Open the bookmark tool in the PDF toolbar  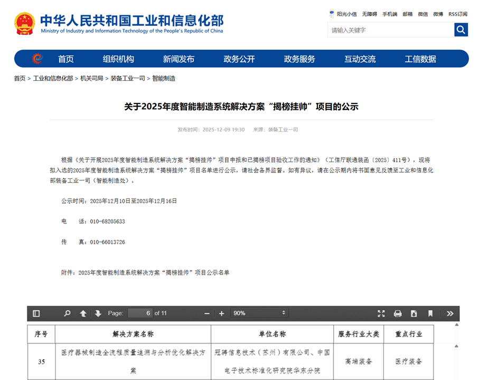(430, 313)
